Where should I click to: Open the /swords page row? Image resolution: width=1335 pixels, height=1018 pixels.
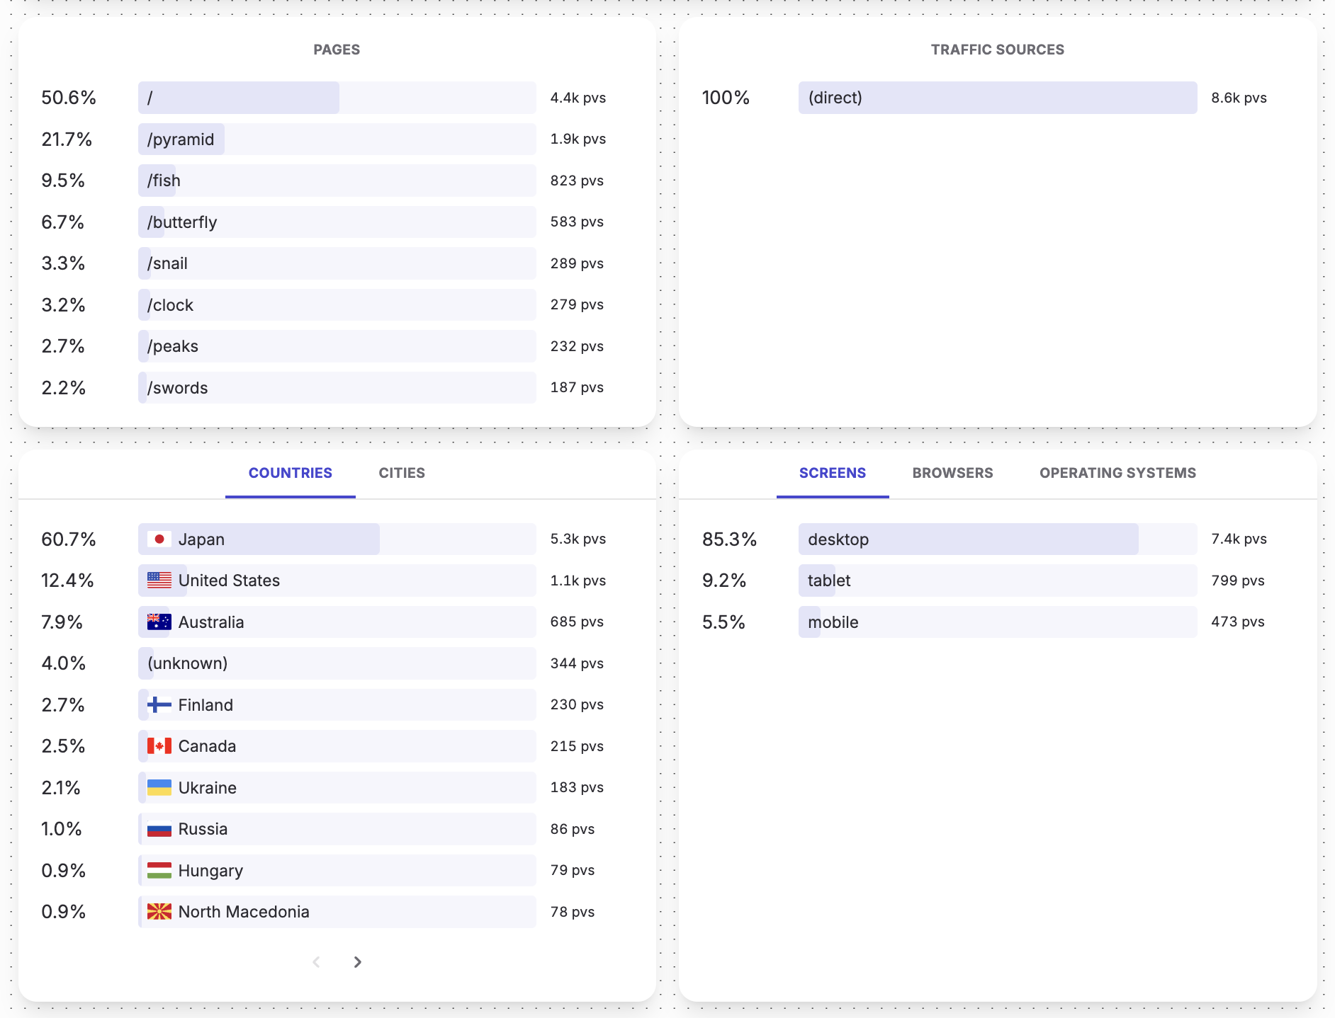click(x=337, y=388)
